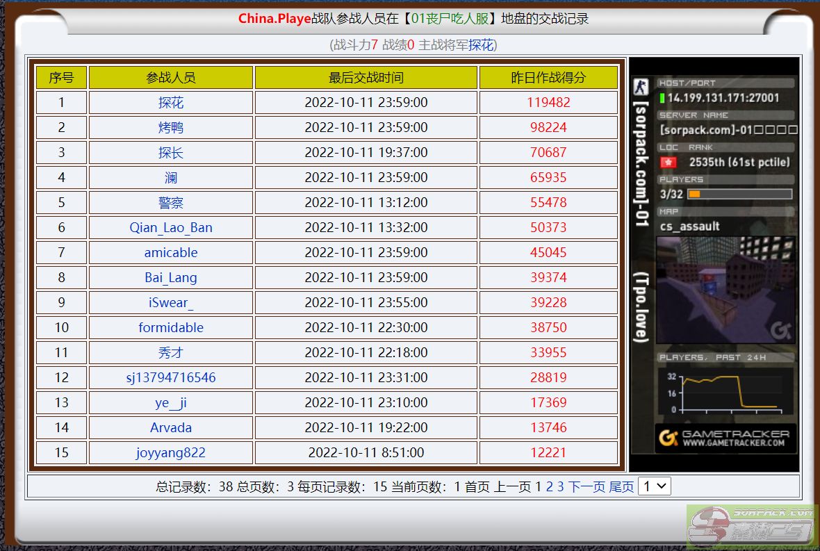The width and height of the screenshot is (820, 551).
Task: Go to page 2 of records
Action: 550,487
